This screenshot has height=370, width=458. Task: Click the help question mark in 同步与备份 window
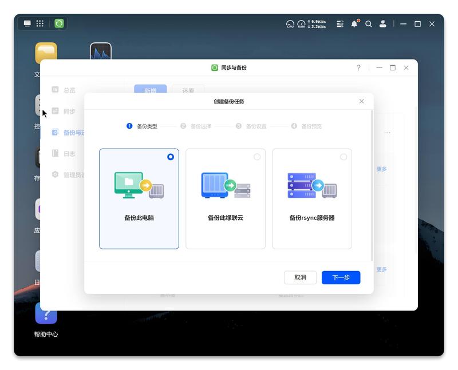click(x=358, y=67)
